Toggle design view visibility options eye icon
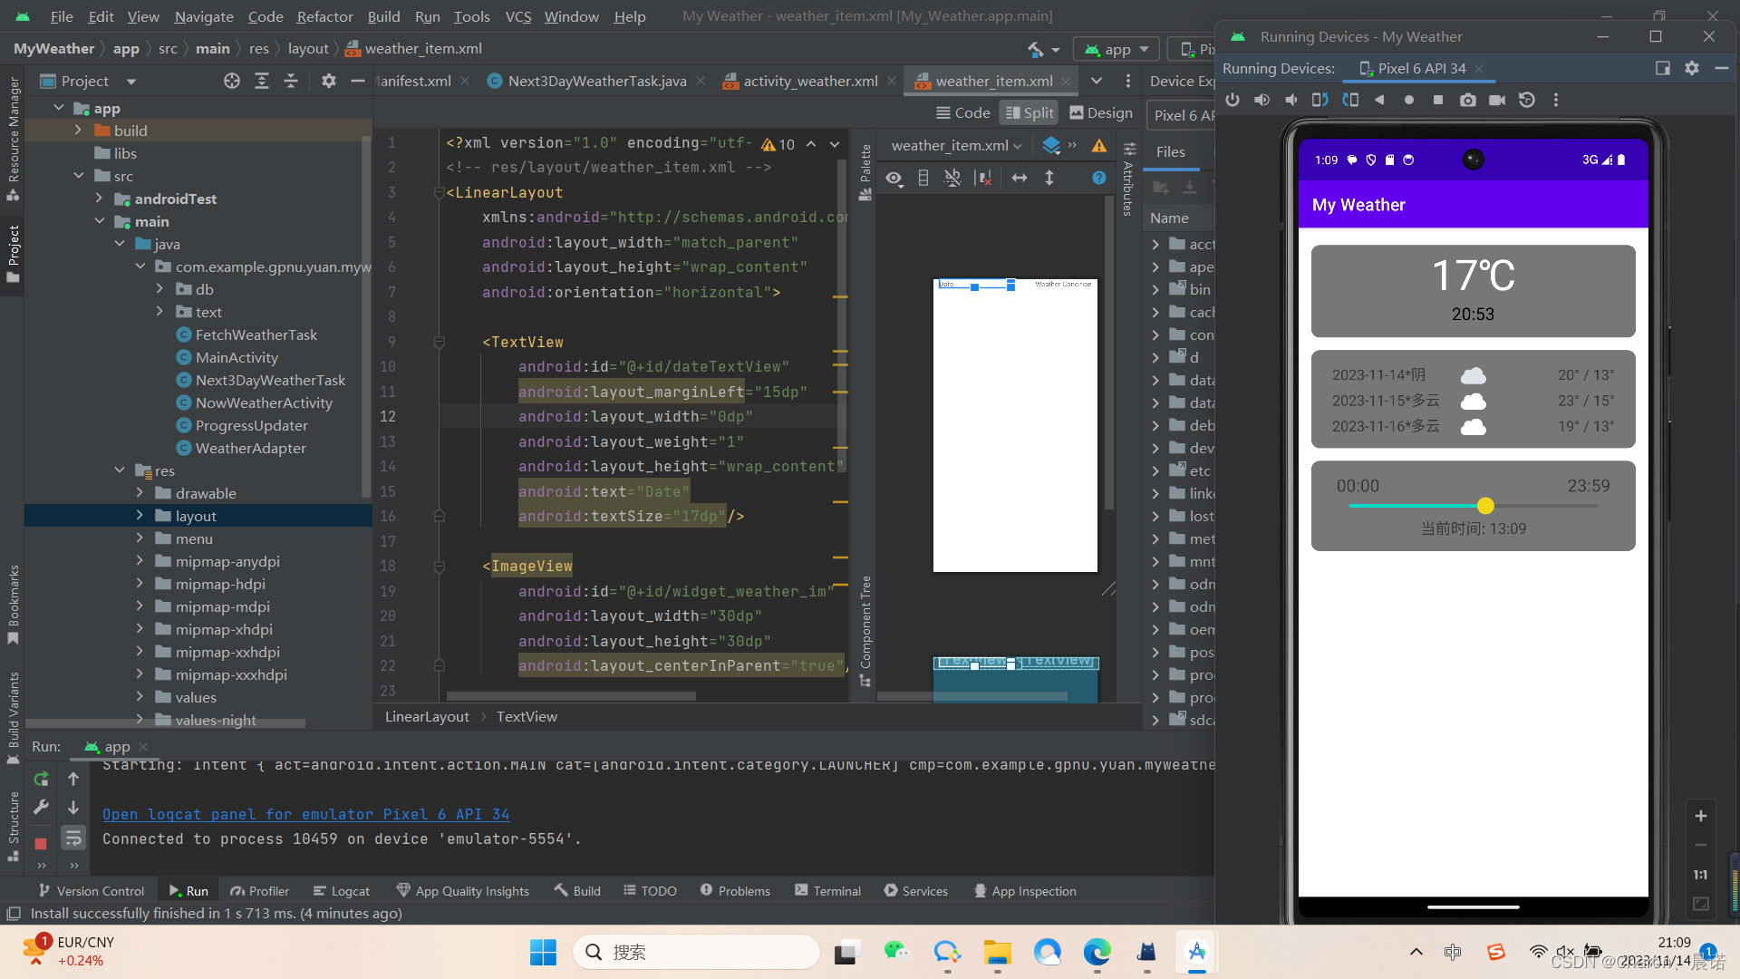This screenshot has width=1740, height=979. (x=894, y=178)
